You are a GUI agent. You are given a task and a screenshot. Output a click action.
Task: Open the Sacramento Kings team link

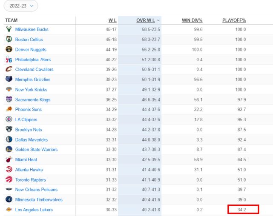[x=33, y=99]
